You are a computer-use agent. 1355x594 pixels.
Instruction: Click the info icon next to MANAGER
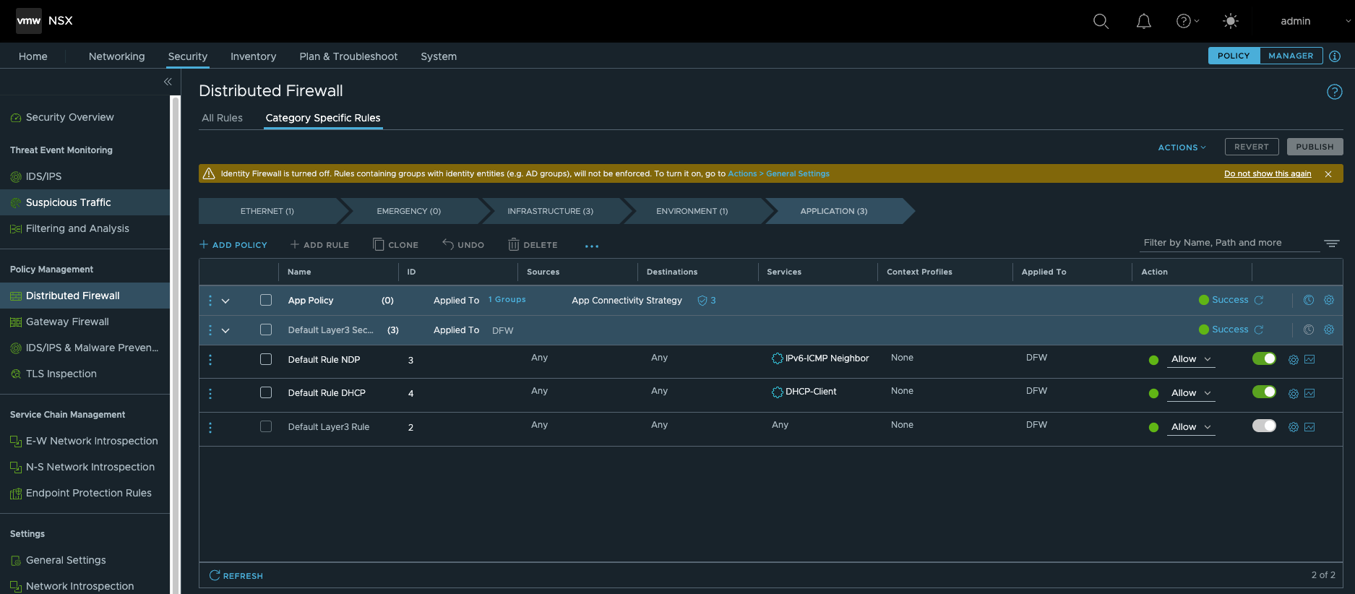1335,56
